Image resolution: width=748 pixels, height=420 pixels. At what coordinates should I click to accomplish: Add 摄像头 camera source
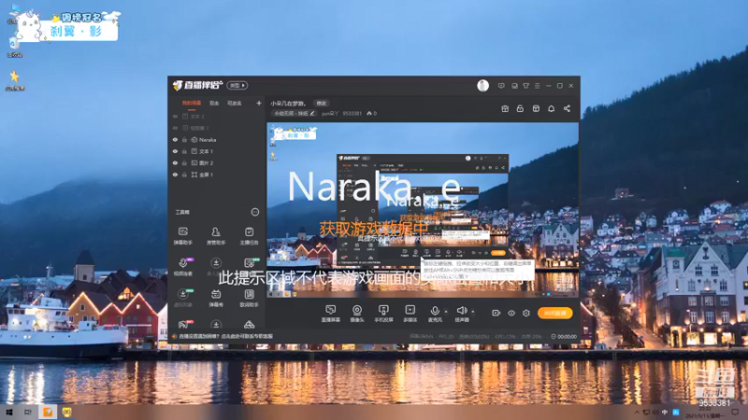point(357,314)
